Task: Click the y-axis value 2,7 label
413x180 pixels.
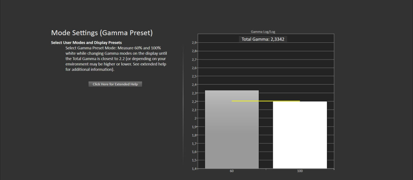Action: (194, 60)
